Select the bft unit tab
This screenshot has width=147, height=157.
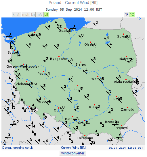pyautogui.click(x=46, y=15)
